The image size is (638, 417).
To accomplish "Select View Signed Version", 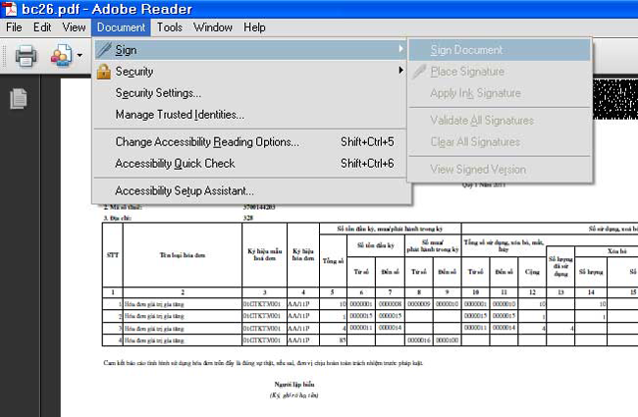I will 500,169.
